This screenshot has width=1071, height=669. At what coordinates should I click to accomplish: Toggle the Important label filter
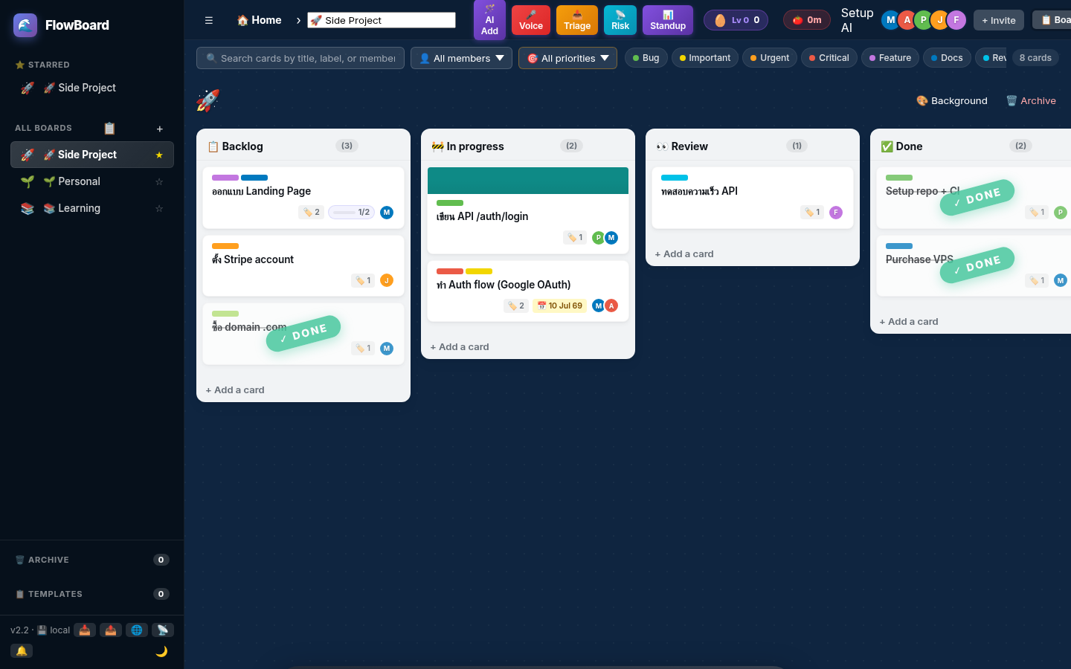pyautogui.click(x=704, y=58)
